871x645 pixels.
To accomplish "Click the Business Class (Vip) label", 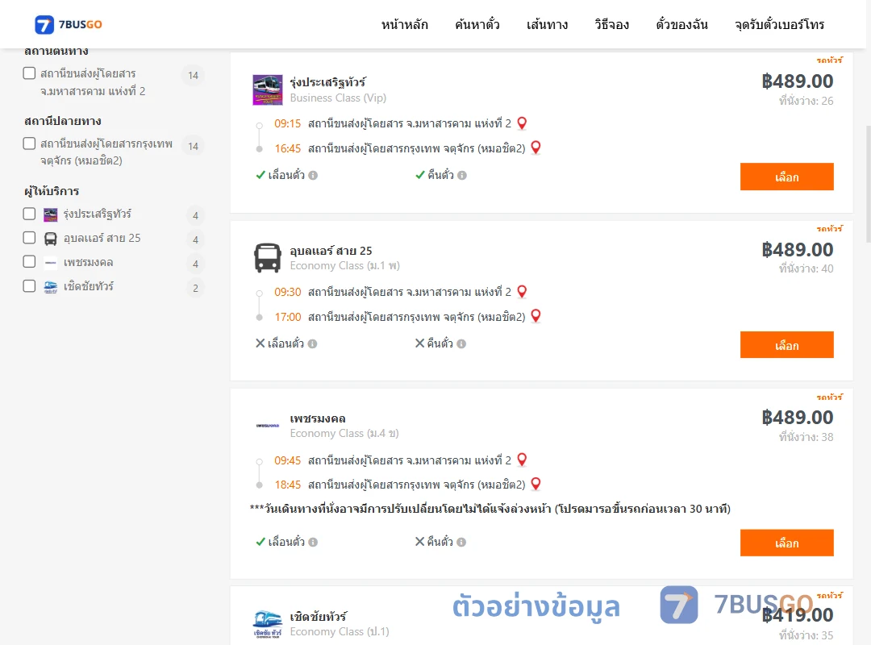I will (x=338, y=98).
